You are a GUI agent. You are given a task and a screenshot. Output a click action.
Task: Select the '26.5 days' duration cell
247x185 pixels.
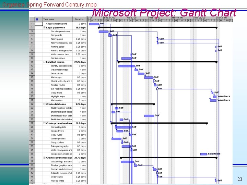pyautogui.click(x=79, y=27)
